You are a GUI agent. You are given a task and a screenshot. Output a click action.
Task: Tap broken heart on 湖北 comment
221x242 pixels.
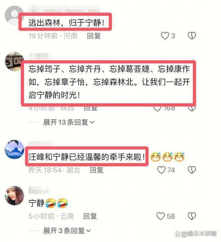(x=192, y=170)
